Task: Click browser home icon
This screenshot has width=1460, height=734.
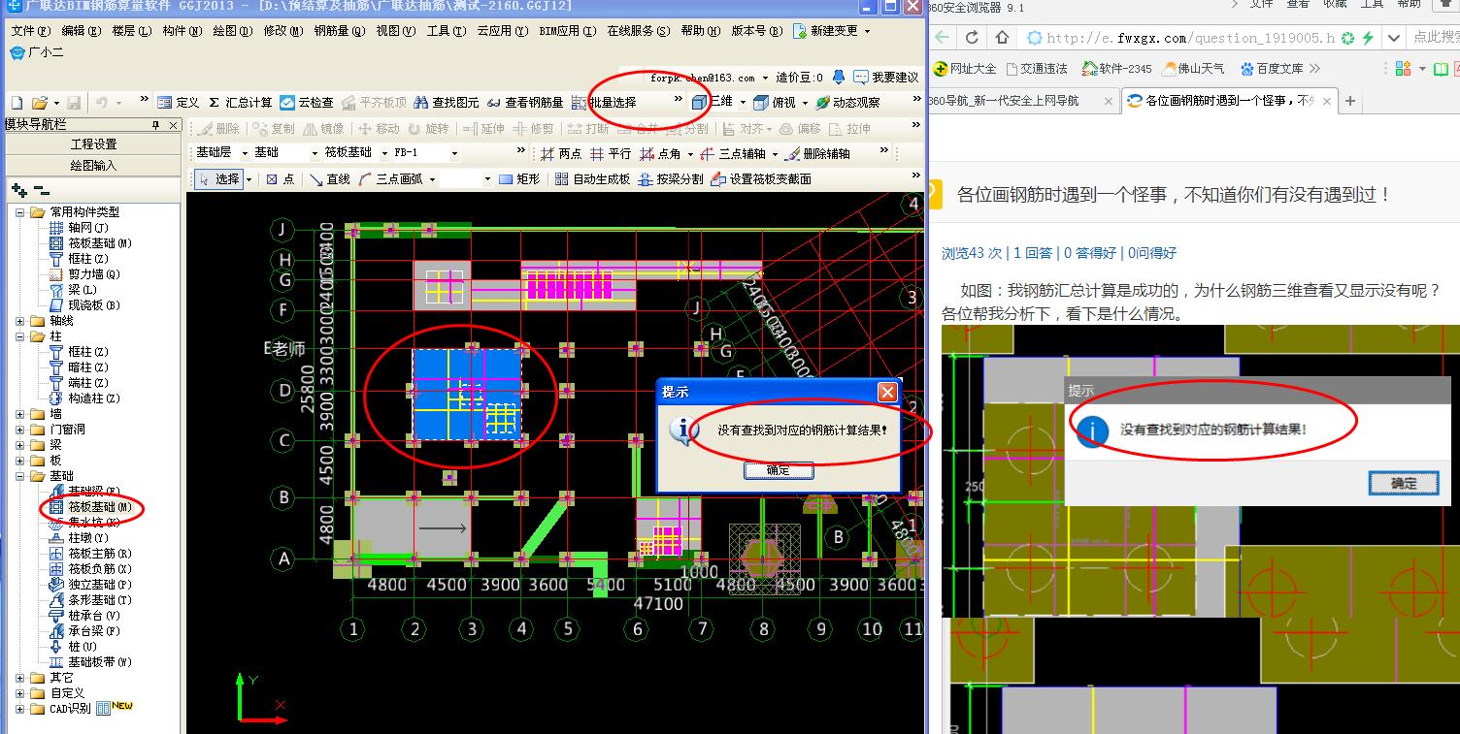Action: tap(1001, 38)
